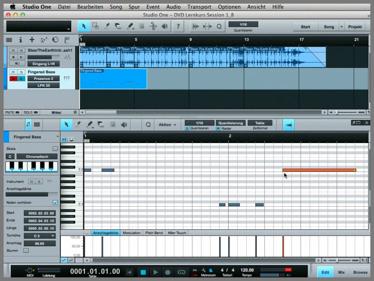Select the editor listen speaker tool
The width and height of the screenshot is (374, 281).
pyautogui.click(x=124, y=125)
